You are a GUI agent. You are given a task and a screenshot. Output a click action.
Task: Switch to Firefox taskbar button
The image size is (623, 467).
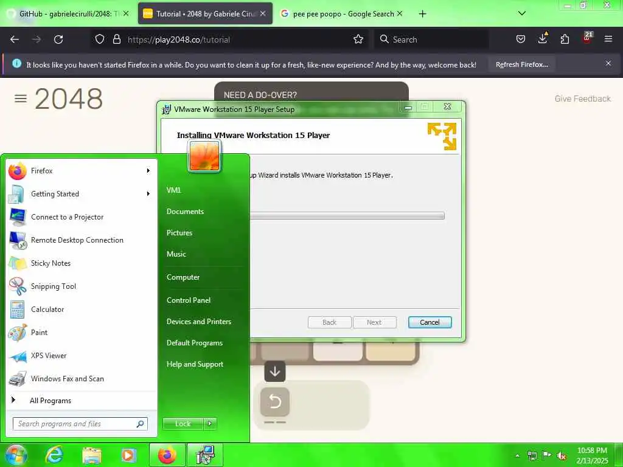[x=167, y=455]
